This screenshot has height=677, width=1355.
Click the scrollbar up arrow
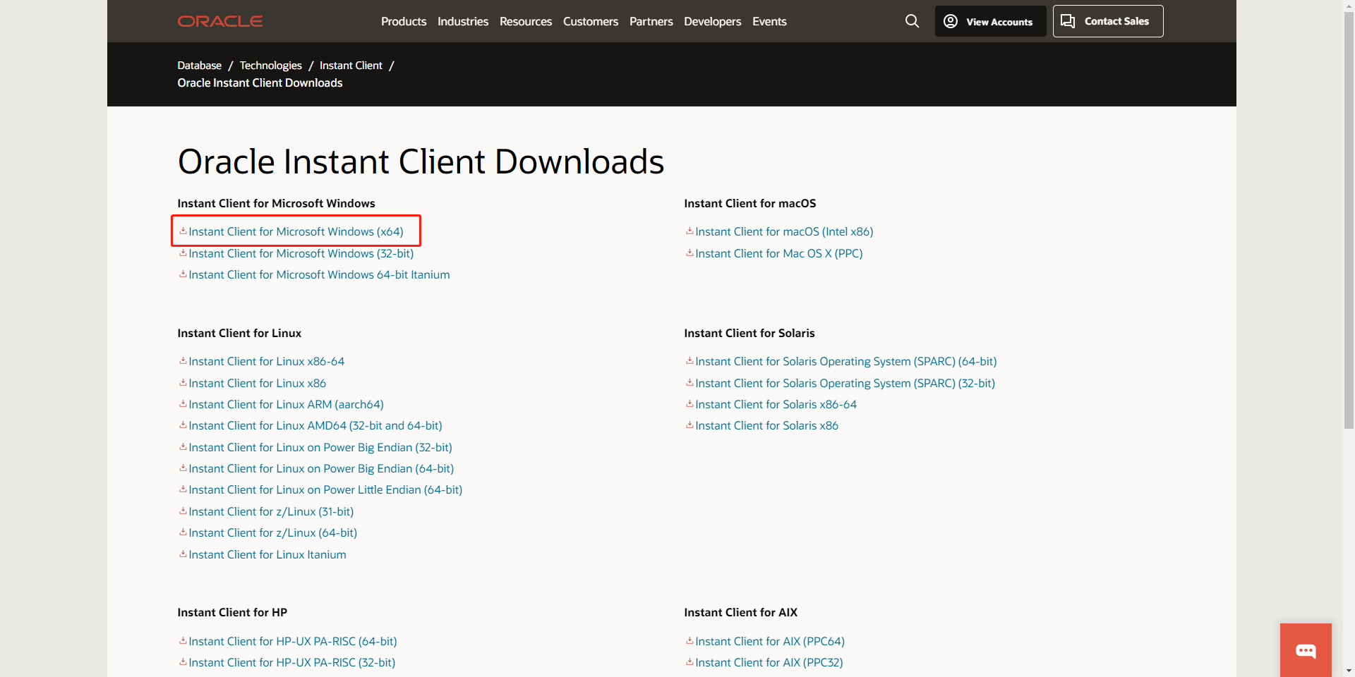pyautogui.click(x=1349, y=6)
